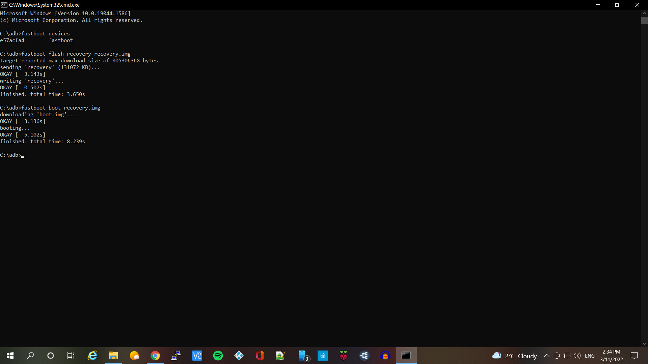This screenshot has width=648, height=364.
Task: Open File Explorer from taskbar
Action: [113, 356]
